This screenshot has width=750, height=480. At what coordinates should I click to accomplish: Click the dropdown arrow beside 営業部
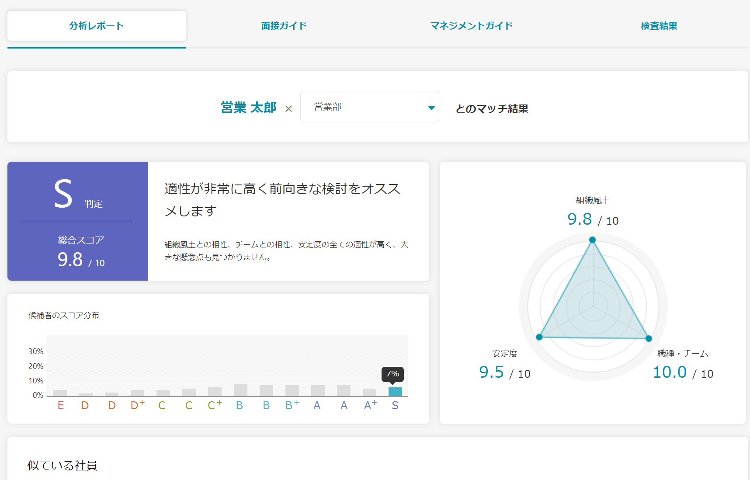point(431,107)
